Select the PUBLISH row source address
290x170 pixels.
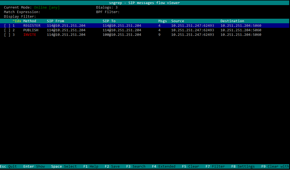[x=192, y=30]
